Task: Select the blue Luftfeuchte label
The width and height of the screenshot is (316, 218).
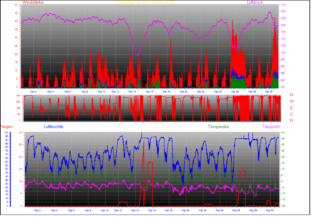Action: pyautogui.click(x=53, y=127)
